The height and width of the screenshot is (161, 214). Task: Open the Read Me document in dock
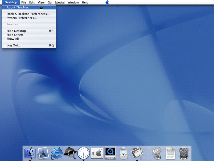[171, 153]
